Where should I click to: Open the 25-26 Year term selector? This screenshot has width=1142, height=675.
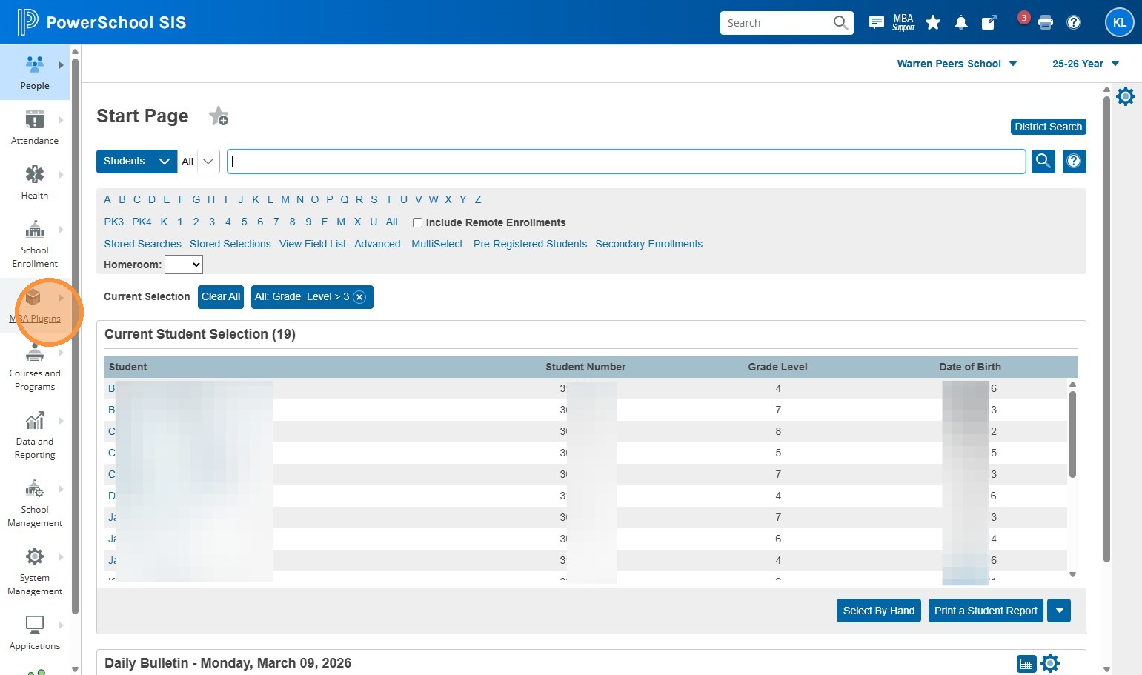[1086, 64]
